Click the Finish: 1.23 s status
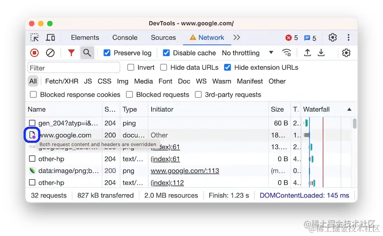Viewport: 383px width, 236px height. [x=229, y=195]
